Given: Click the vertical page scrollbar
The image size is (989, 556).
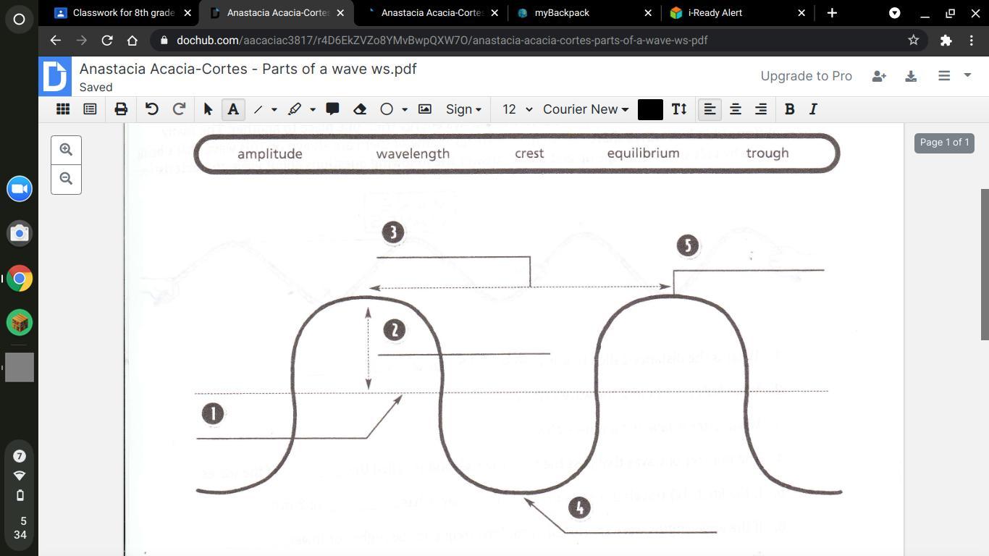Looking at the screenshot, I should click(985, 264).
